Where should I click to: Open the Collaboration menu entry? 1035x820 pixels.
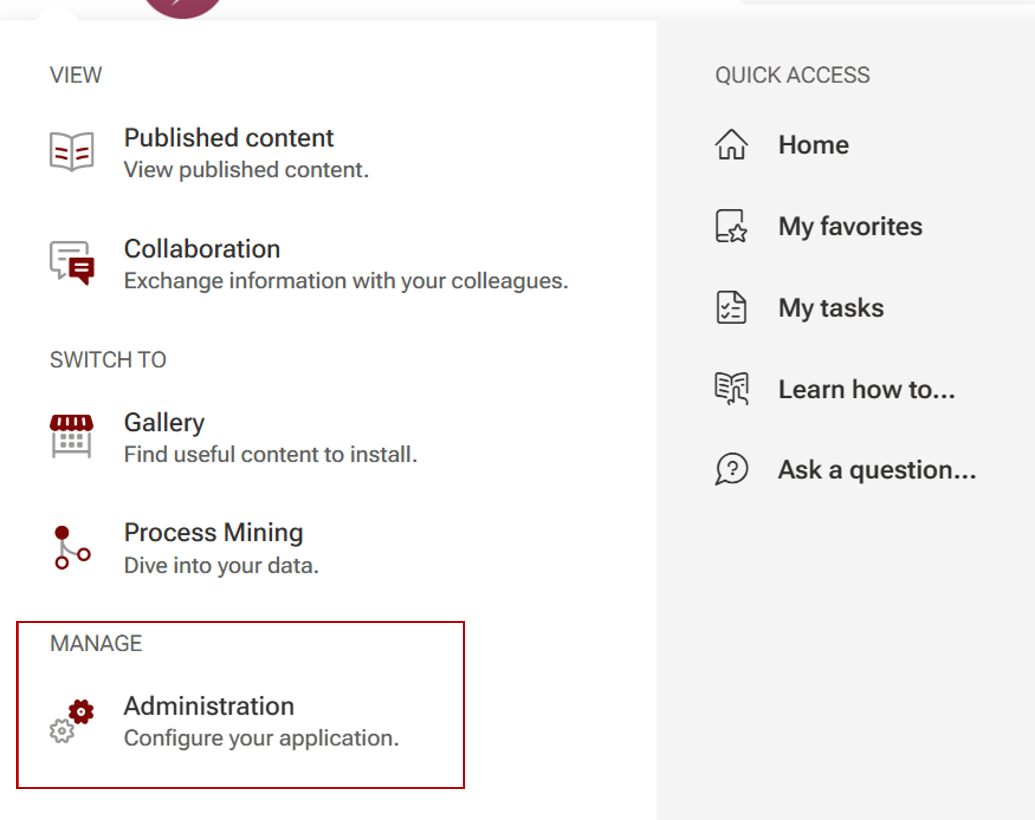202,249
